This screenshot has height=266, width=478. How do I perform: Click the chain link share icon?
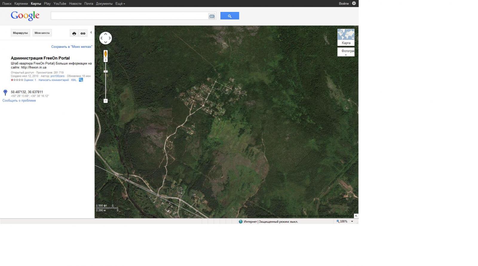click(83, 33)
